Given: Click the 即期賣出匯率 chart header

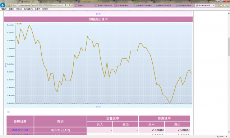Looking at the screenshot, I should (x=98, y=19).
